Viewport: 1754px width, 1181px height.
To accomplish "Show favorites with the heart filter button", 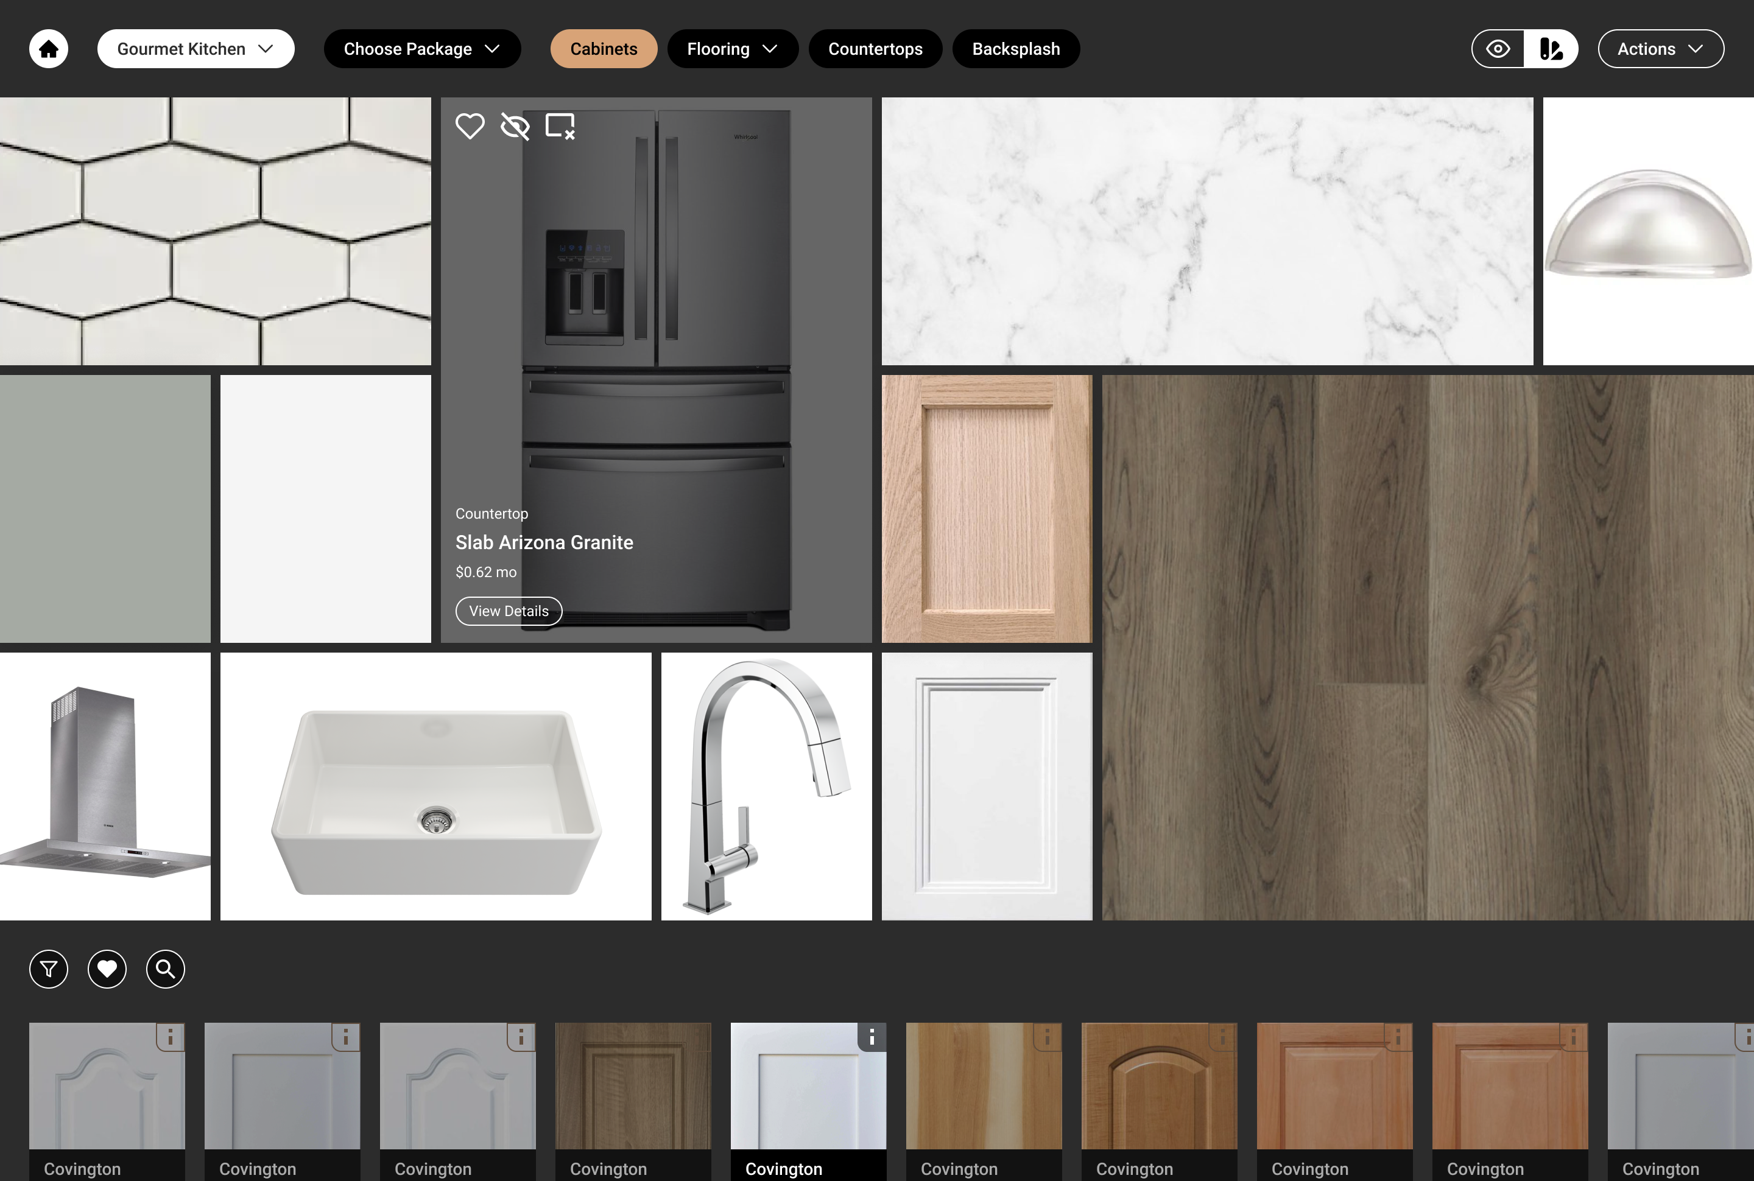I will pos(107,969).
